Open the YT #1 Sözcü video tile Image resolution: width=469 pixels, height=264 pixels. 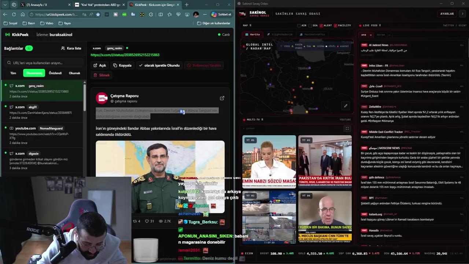tap(269, 161)
